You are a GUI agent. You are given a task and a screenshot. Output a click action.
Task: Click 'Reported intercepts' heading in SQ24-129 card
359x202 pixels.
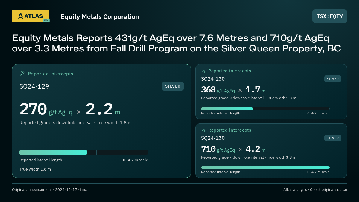pyautogui.click(x=51, y=74)
